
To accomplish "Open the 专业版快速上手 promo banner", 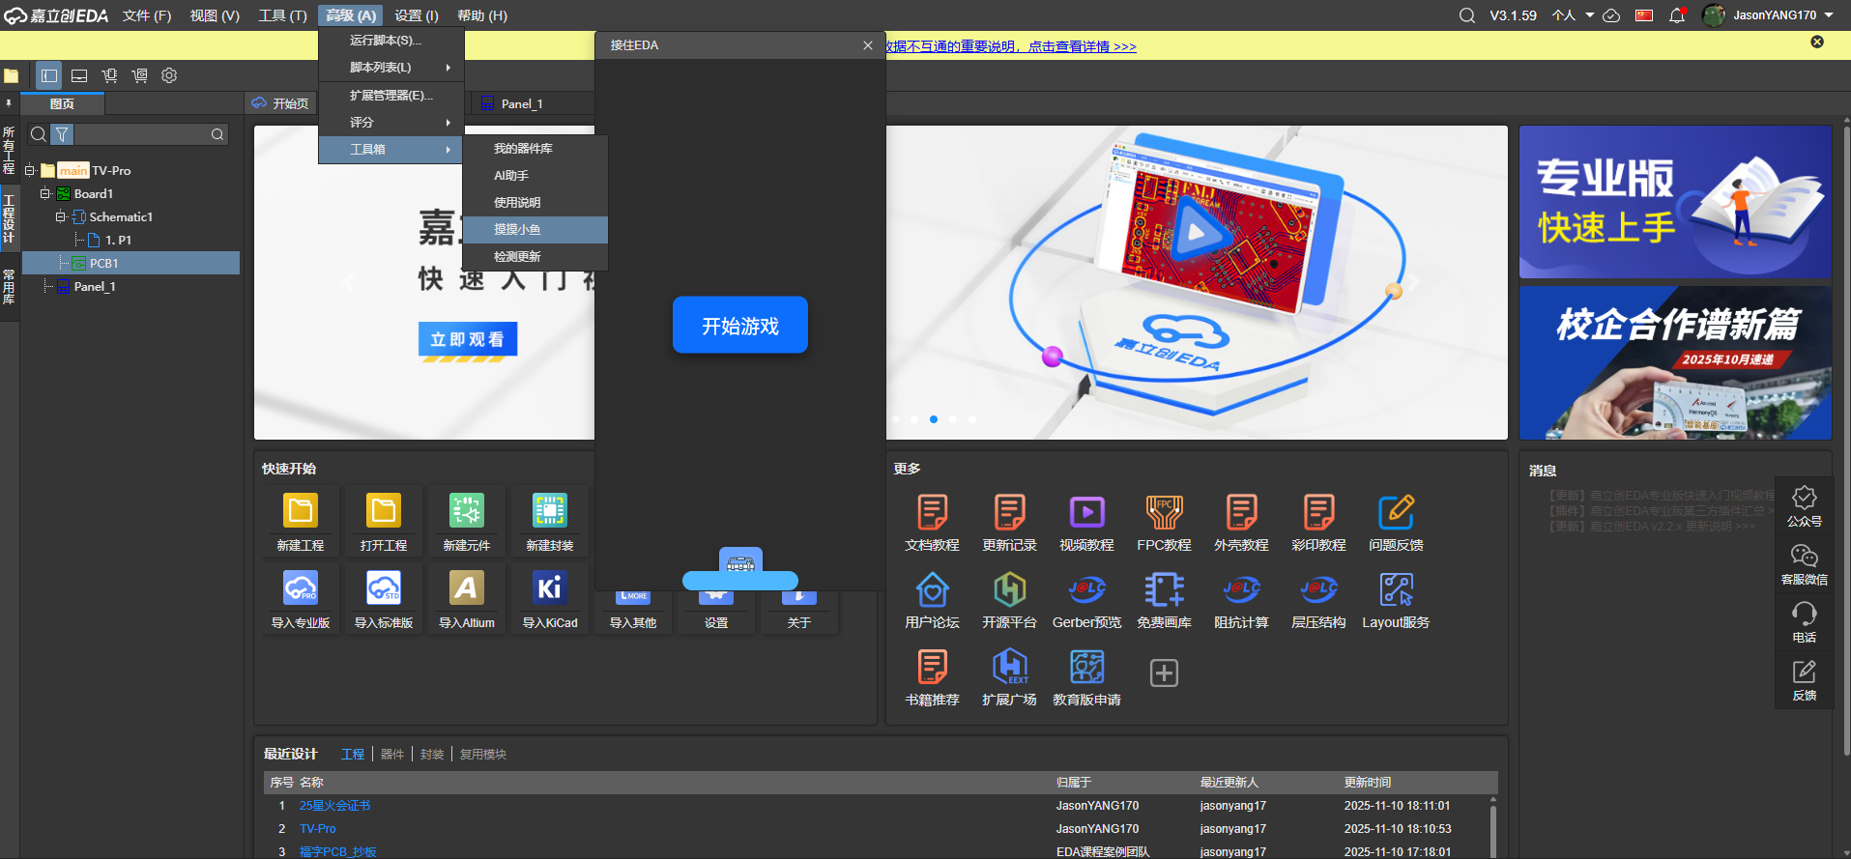I will (1675, 202).
